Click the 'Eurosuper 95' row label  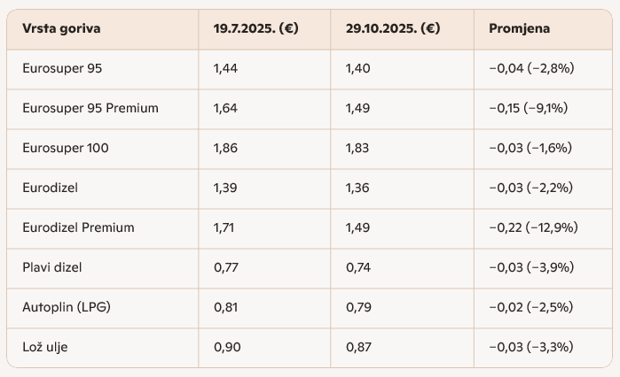coord(63,68)
